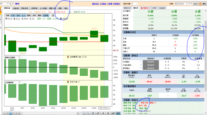Toggle the 均線 moving average overlay
This screenshot has height=115, width=207.
[7, 15]
